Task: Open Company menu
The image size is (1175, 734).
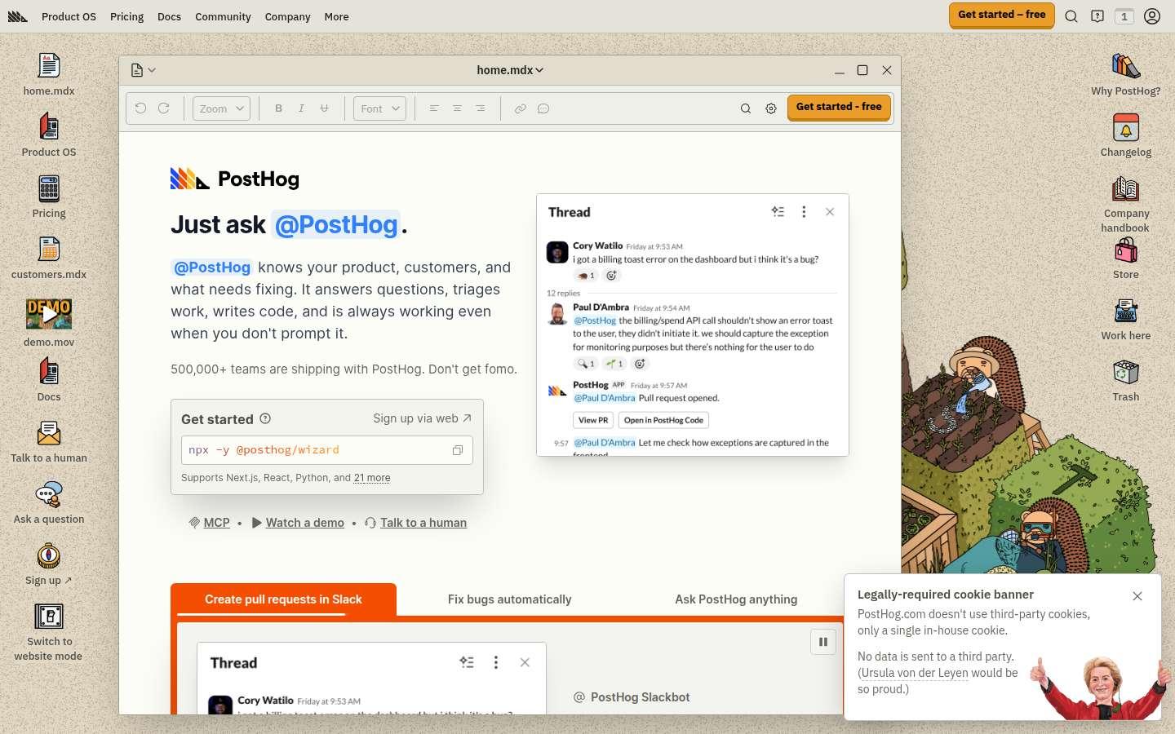Action: click(287, 16)
